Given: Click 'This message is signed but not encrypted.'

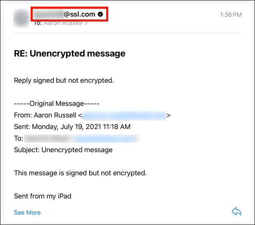Looking at the screenshot, I should (x=80, y=173).
